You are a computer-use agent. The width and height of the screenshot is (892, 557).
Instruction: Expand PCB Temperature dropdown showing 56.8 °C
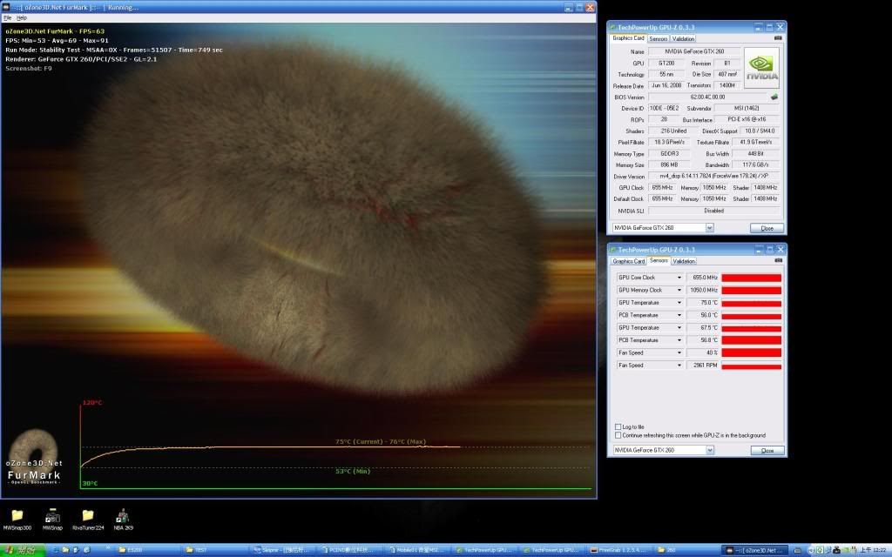(679, 340)
